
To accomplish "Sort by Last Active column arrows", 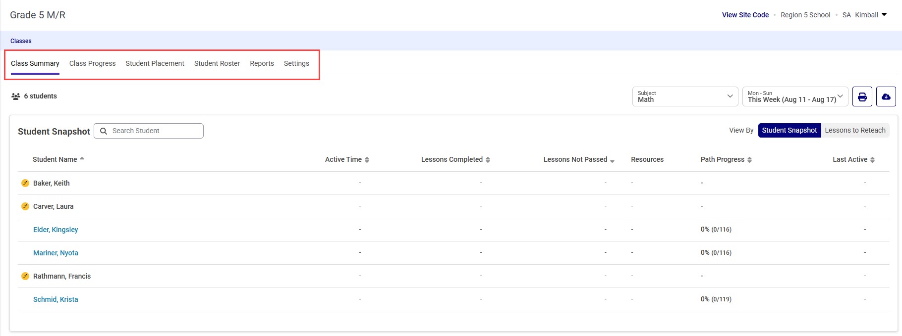I will pos(872,160).
